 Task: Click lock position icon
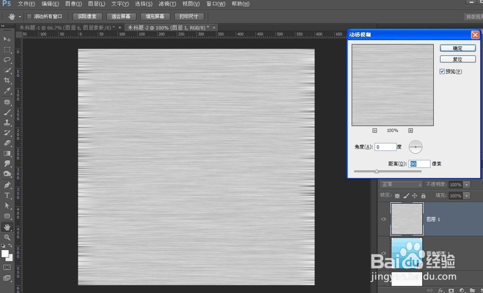coord(415,196)
